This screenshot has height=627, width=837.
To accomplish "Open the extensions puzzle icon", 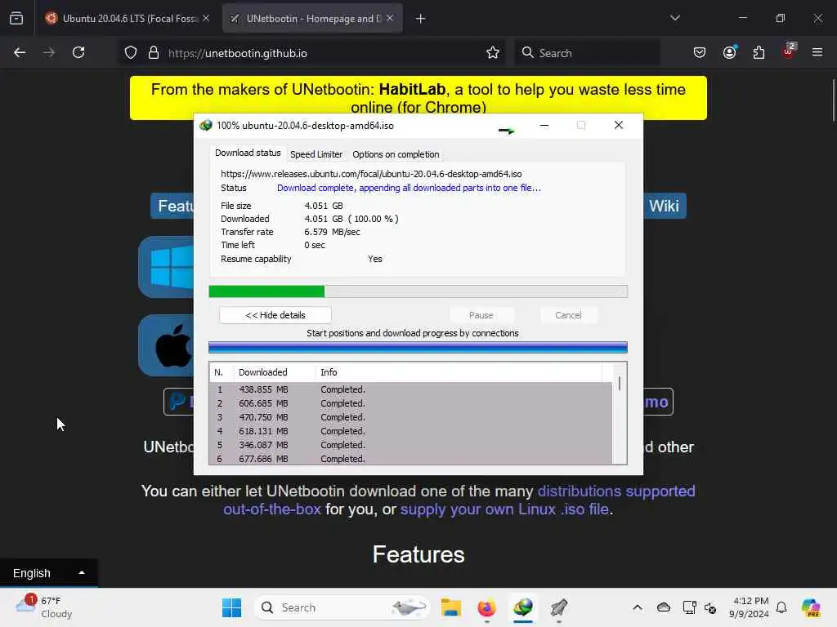I will (759, 52).
